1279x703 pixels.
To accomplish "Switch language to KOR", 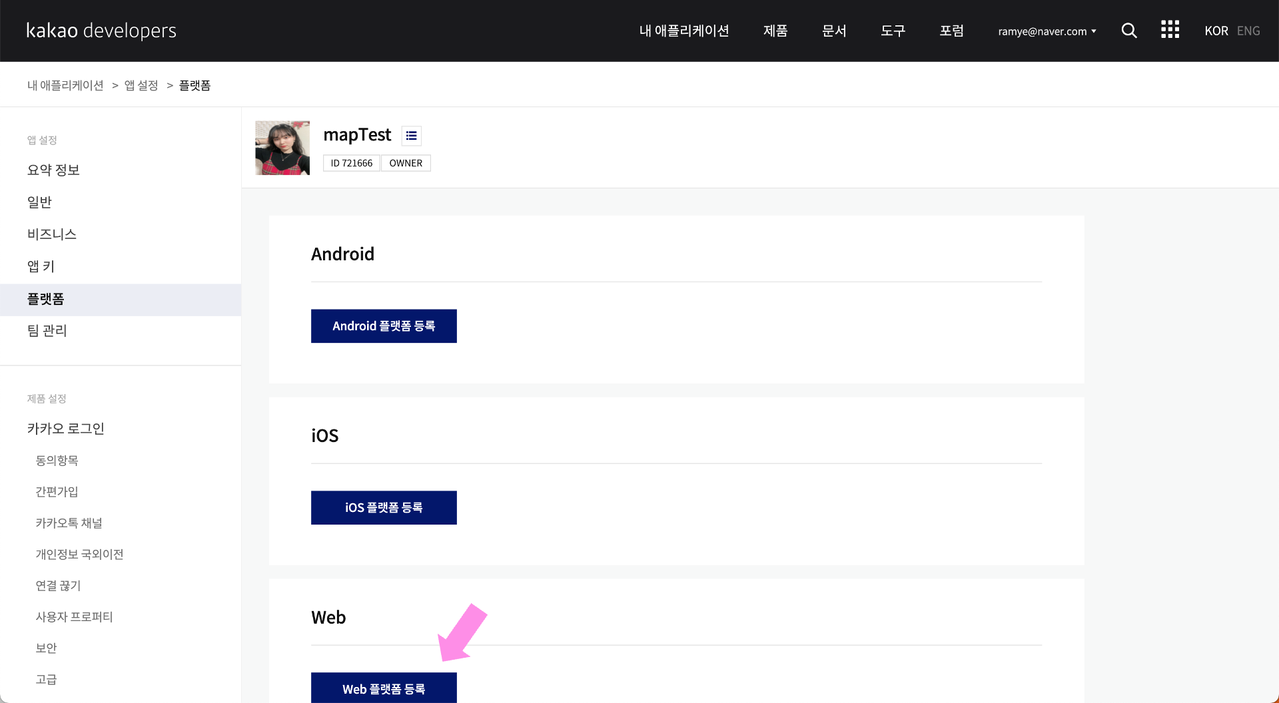I will click(1216, 31).
